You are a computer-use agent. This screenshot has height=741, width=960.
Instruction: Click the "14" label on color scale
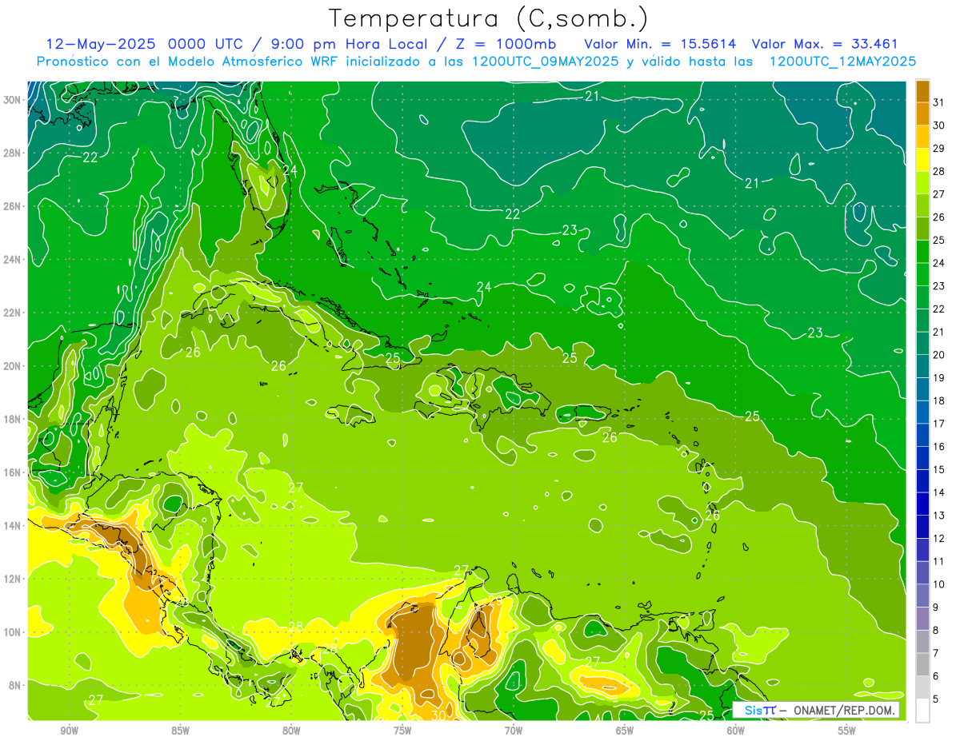click(939, 492)
